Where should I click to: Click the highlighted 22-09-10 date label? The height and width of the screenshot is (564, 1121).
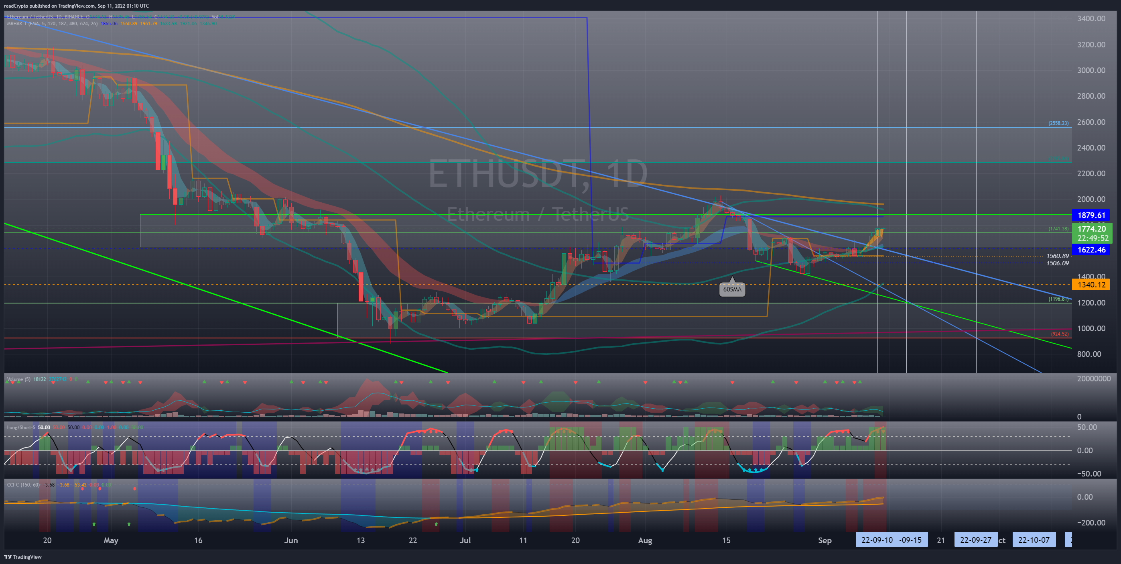(877, 540)
